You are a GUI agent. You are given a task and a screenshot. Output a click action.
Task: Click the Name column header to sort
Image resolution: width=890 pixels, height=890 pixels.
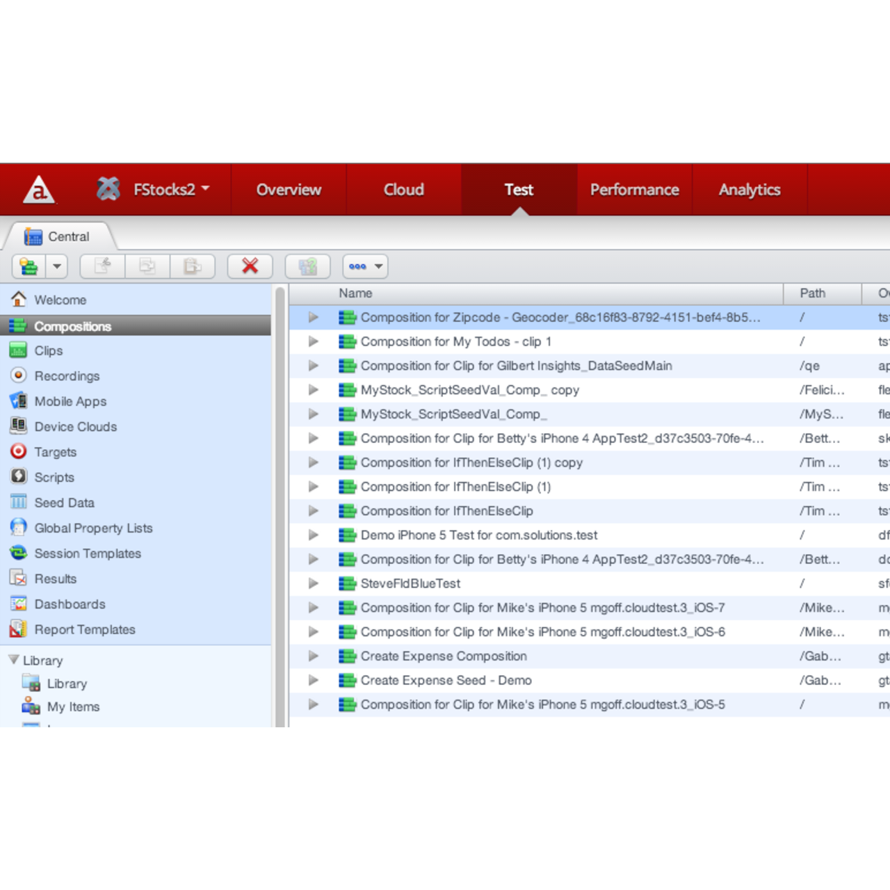click(x=355, y=293)
